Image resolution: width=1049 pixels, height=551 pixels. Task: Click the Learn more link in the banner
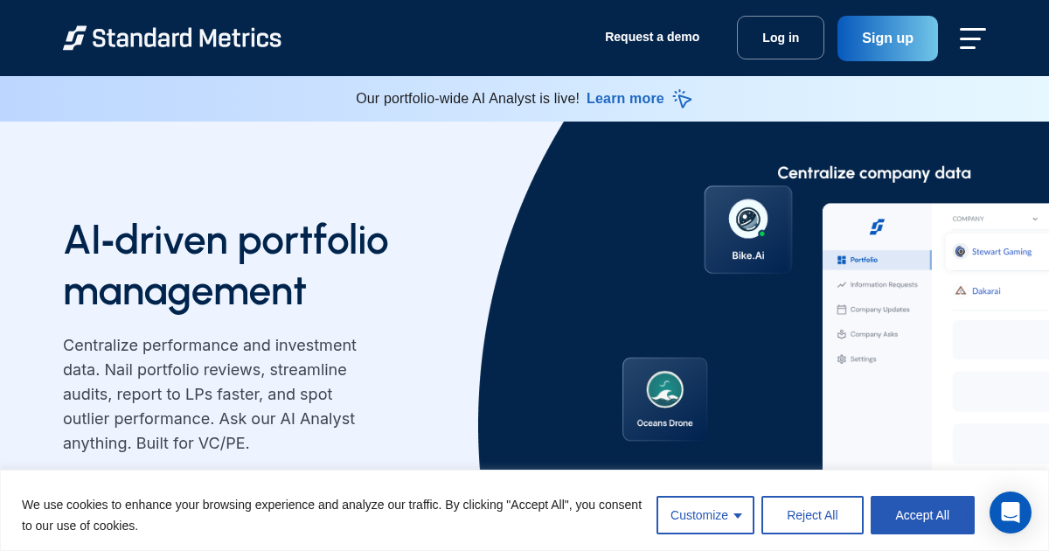pyautogui.click(x=625, y=99)
